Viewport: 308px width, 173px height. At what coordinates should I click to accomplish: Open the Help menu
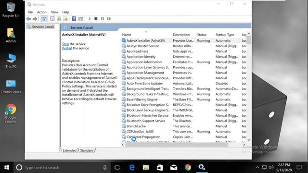tap(65, 12)
